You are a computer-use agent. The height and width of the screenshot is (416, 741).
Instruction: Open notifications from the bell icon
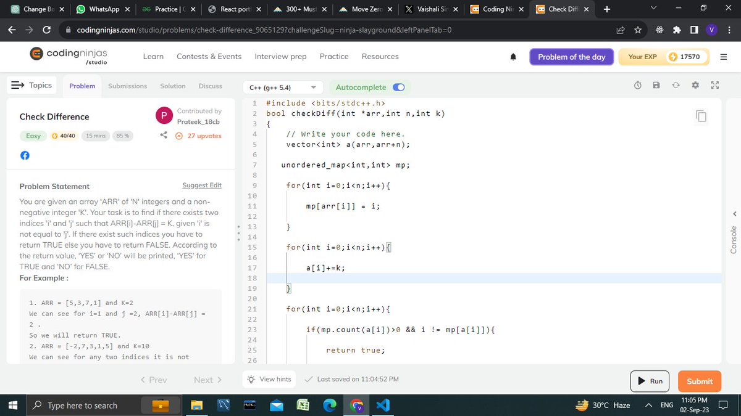(x=513, y=56)
